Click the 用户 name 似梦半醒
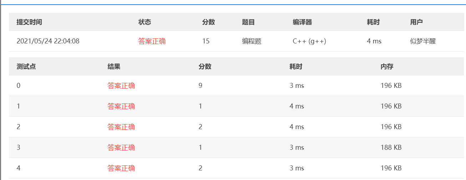The width and height of the screenshot is (466, 180). pyautogui.click(x=423, y=41)
